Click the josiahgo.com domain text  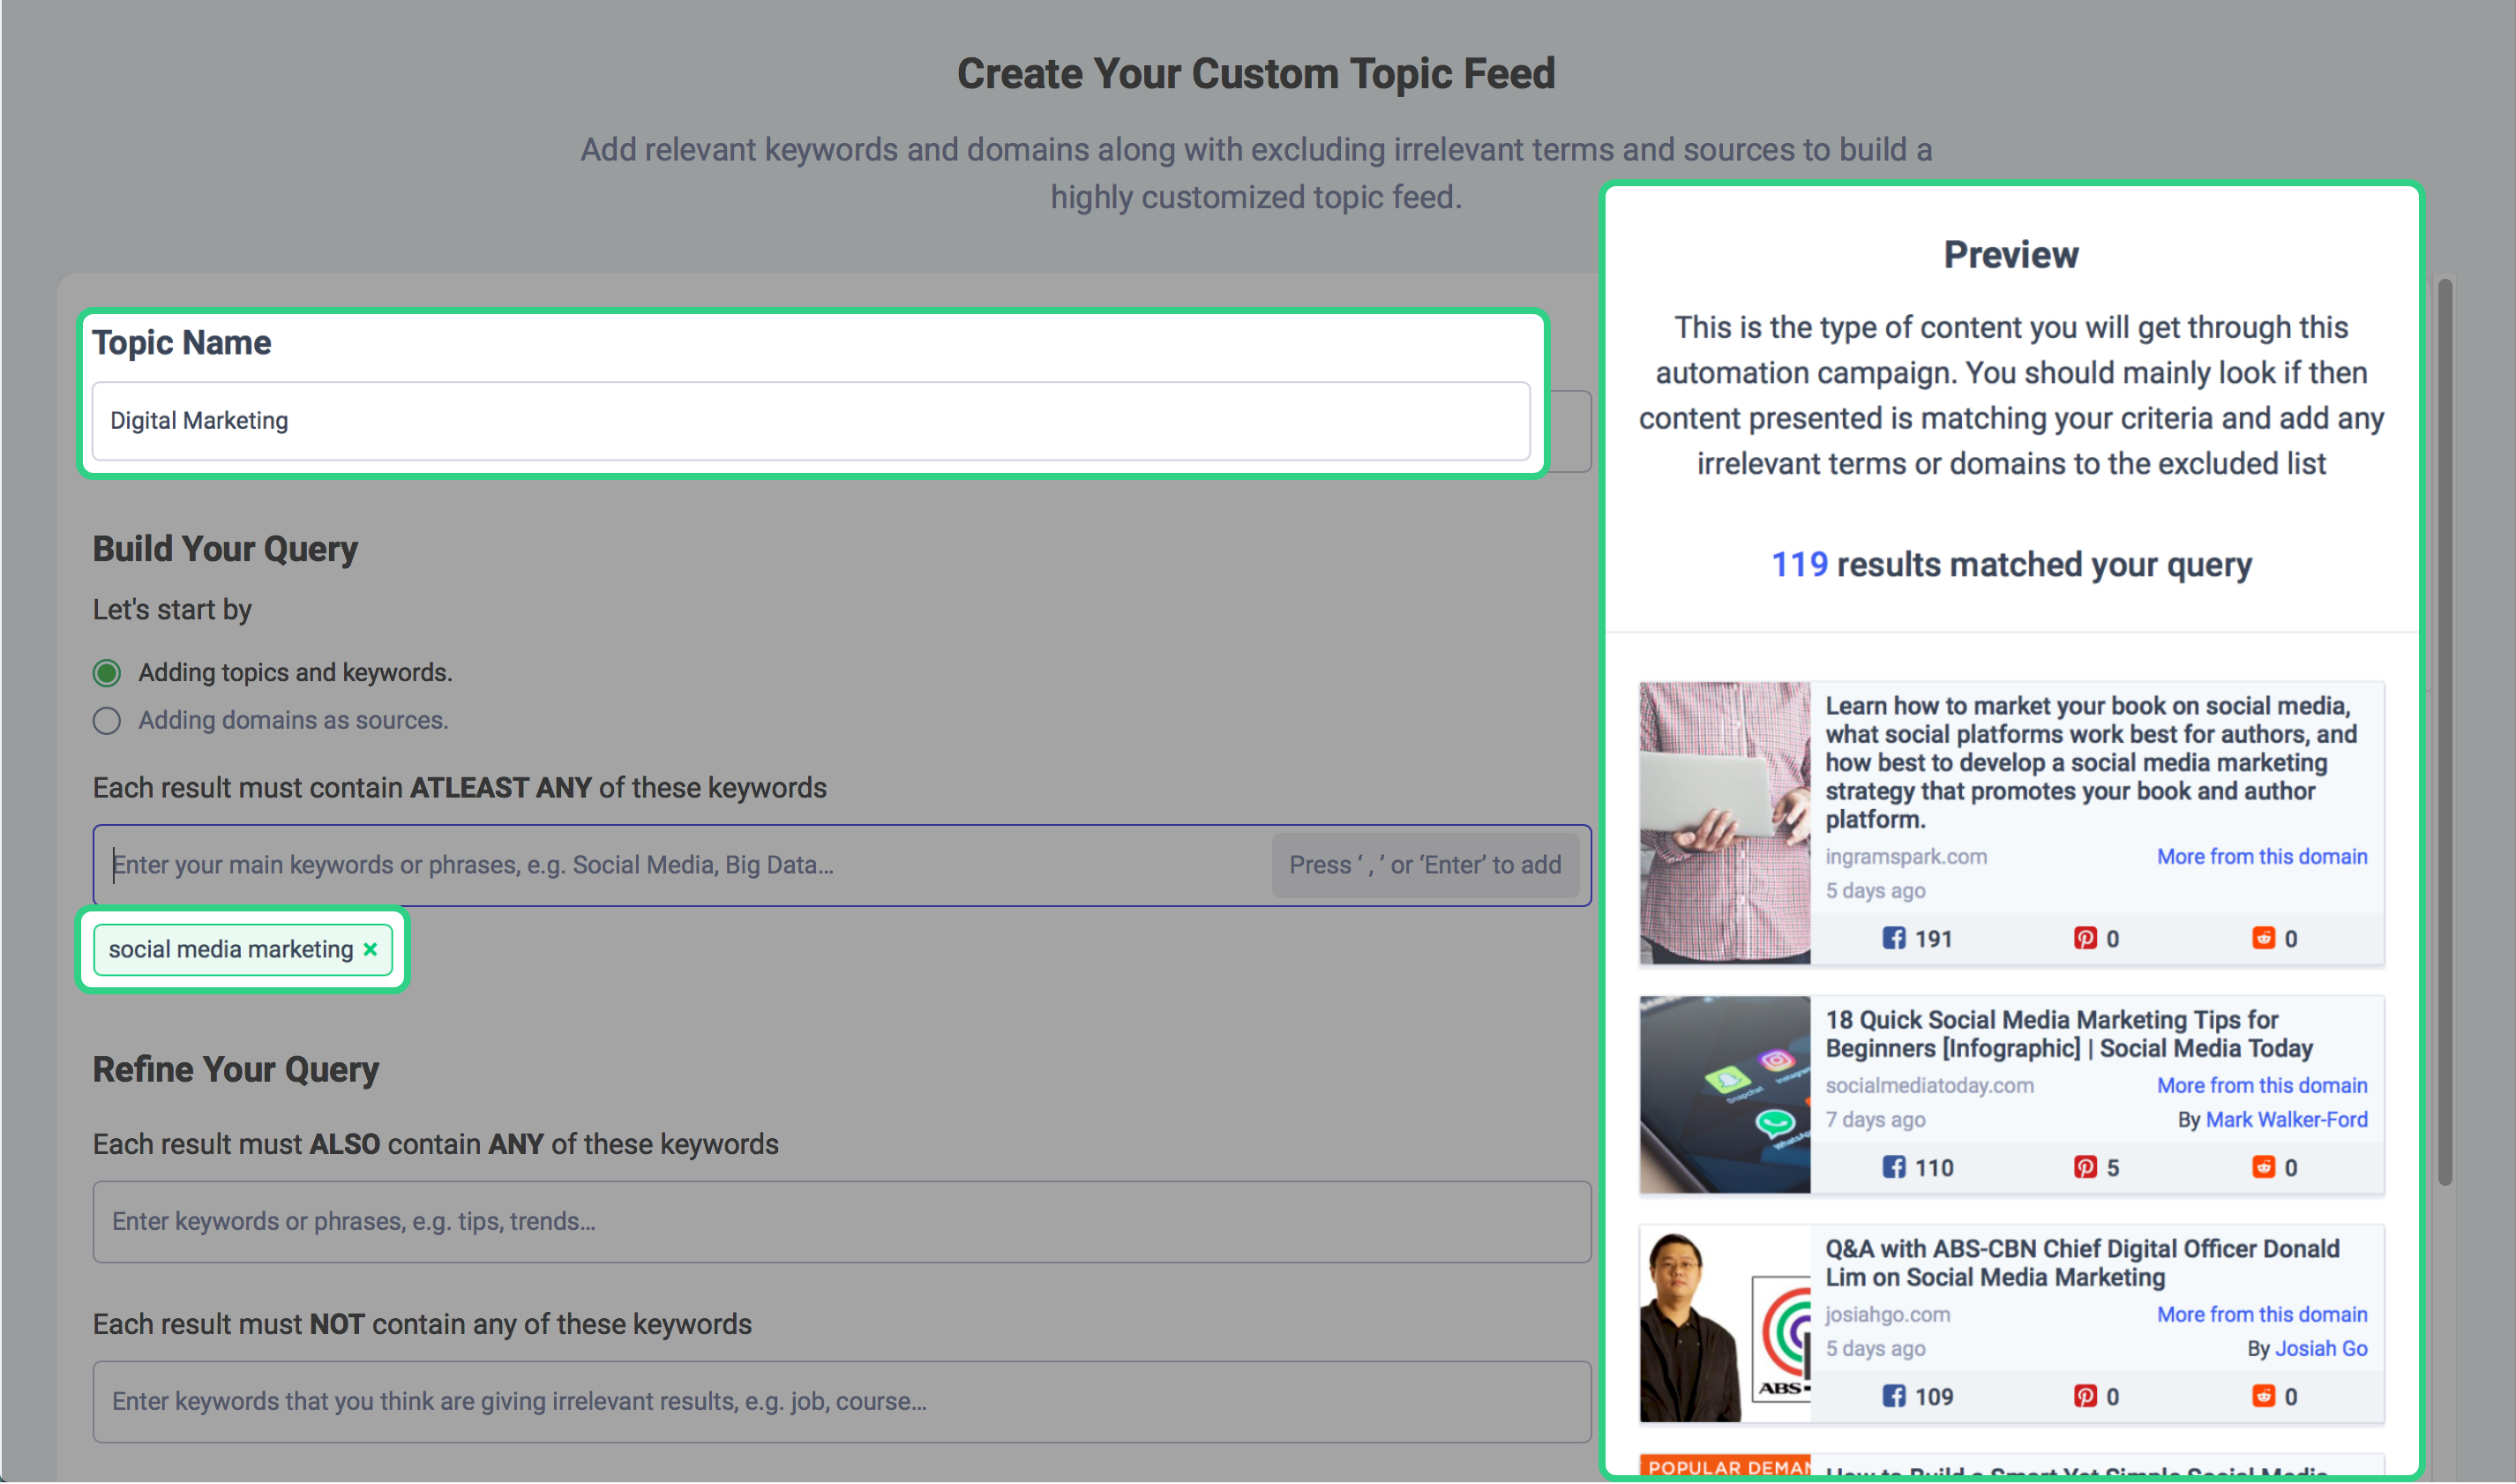tap(1887, 1315)
